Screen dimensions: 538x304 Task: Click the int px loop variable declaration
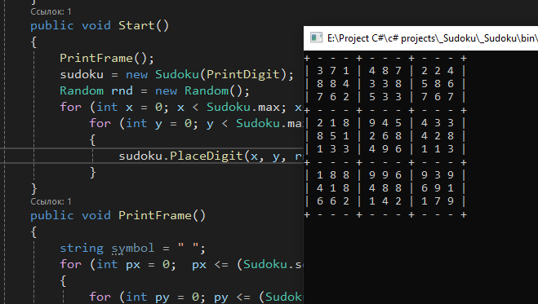click(118, 265)
